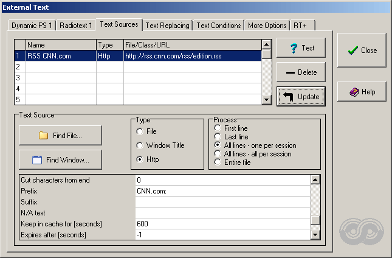Image resolution: width=392 pixels, height=258 pixels.
Task: Select Window Title type option
Action: [x=140, y=145]
